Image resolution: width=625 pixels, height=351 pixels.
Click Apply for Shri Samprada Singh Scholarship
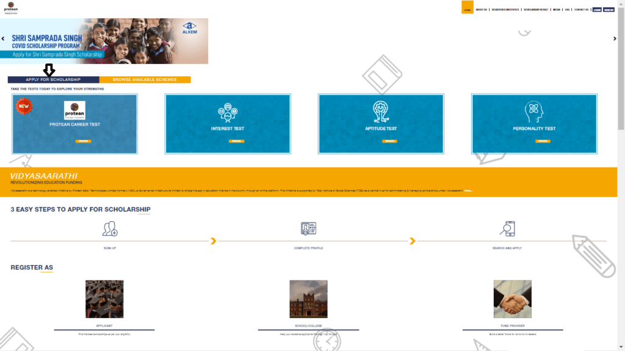pos(57,54)
